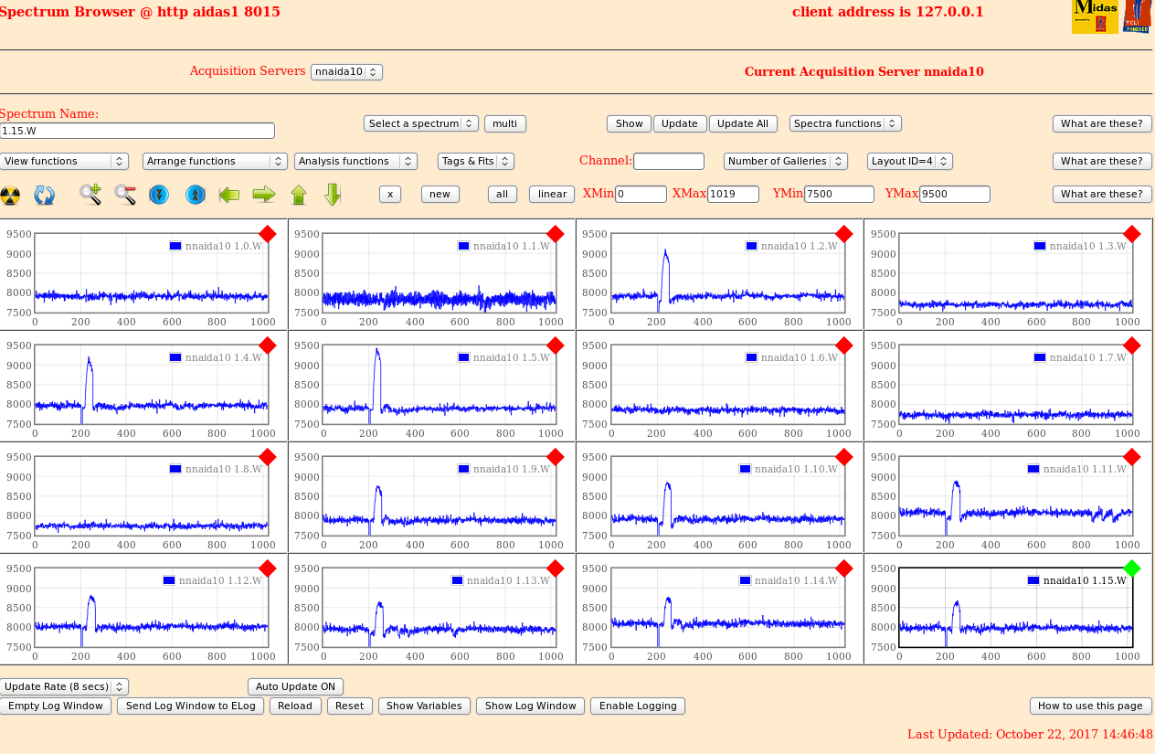The height and width of the screenshot is (754, 1155).
Task: Click the YMax input field
Action: point(954,194)
